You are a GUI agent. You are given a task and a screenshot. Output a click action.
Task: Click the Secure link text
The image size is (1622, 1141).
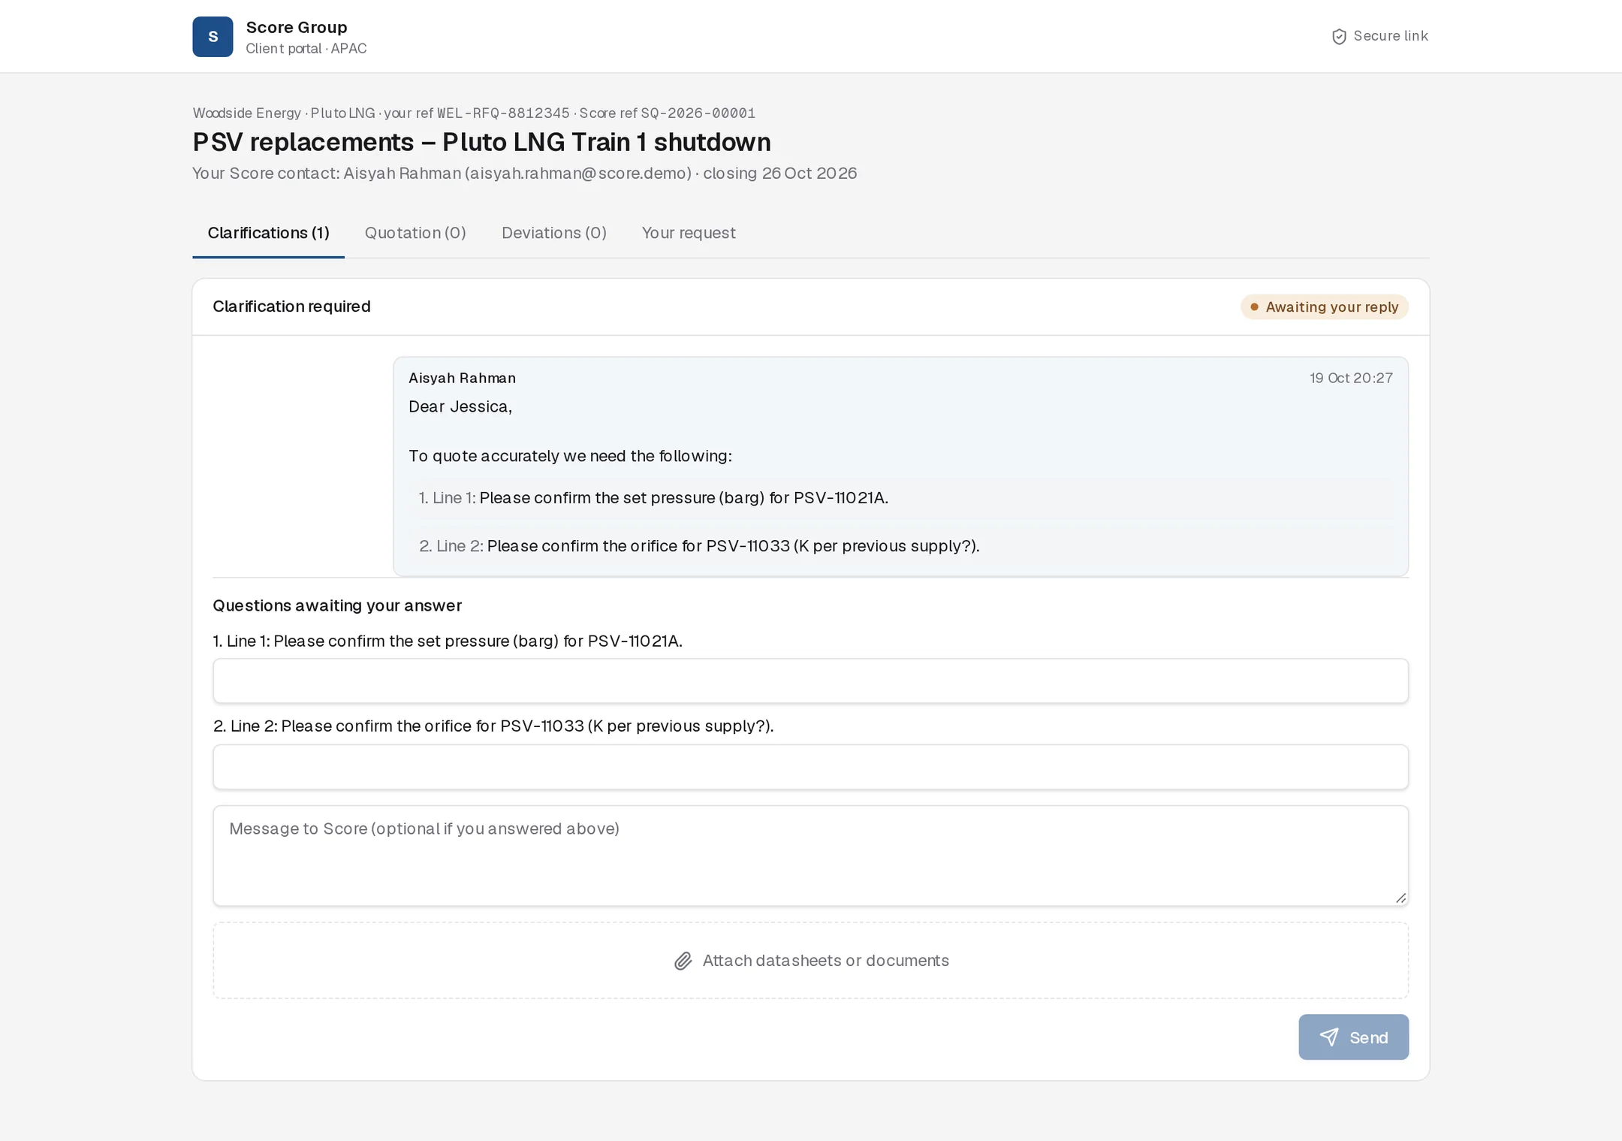pyautogui.click(x=1391, y=36)
